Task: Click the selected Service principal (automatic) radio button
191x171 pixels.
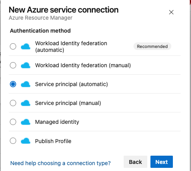Action: pyautogui.click(x=13, y=84)
